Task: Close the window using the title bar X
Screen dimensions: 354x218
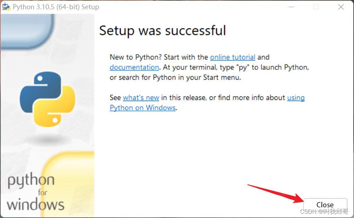Action: (341, 7)
